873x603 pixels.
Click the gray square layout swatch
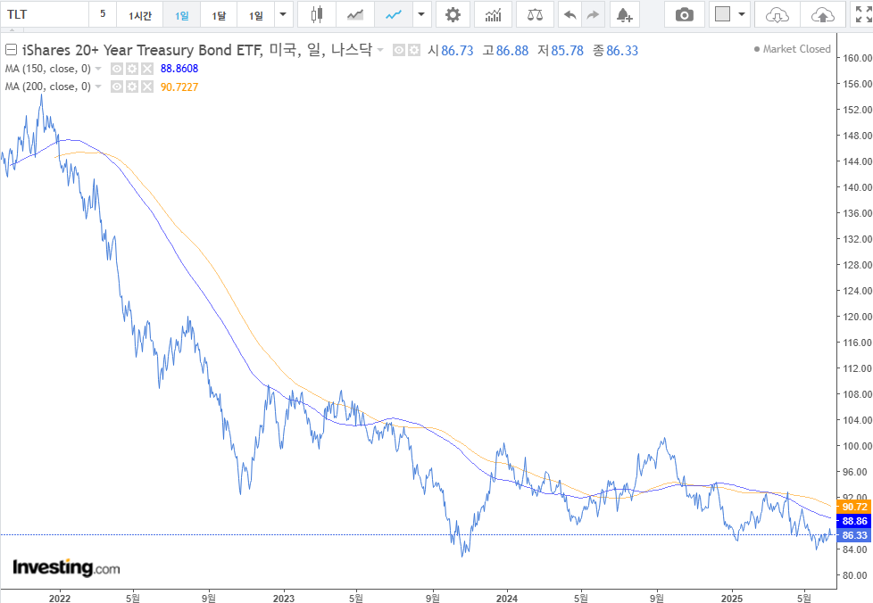coord(722,14)
